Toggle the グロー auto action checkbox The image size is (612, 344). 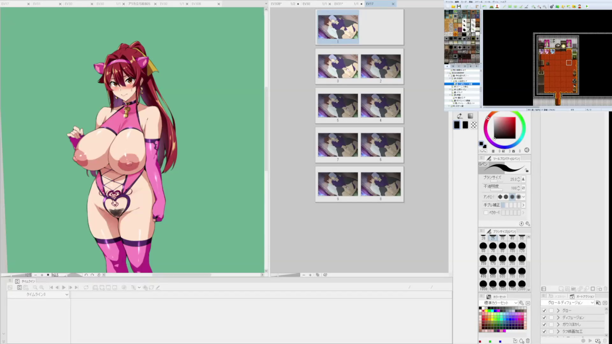(544, 311)
